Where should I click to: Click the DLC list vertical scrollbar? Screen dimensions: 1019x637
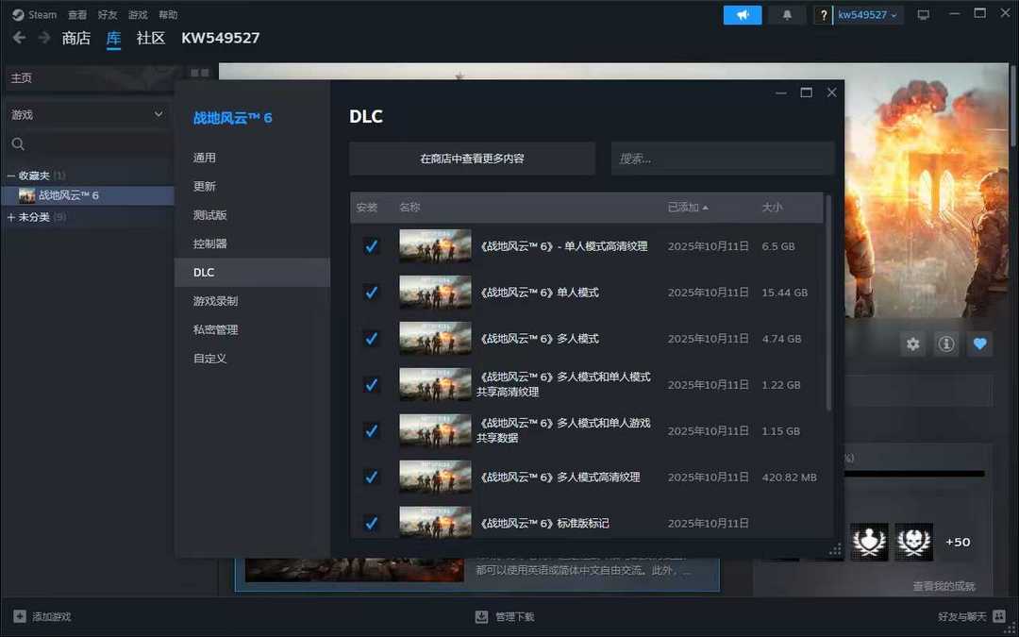click(x=828, y=302)
